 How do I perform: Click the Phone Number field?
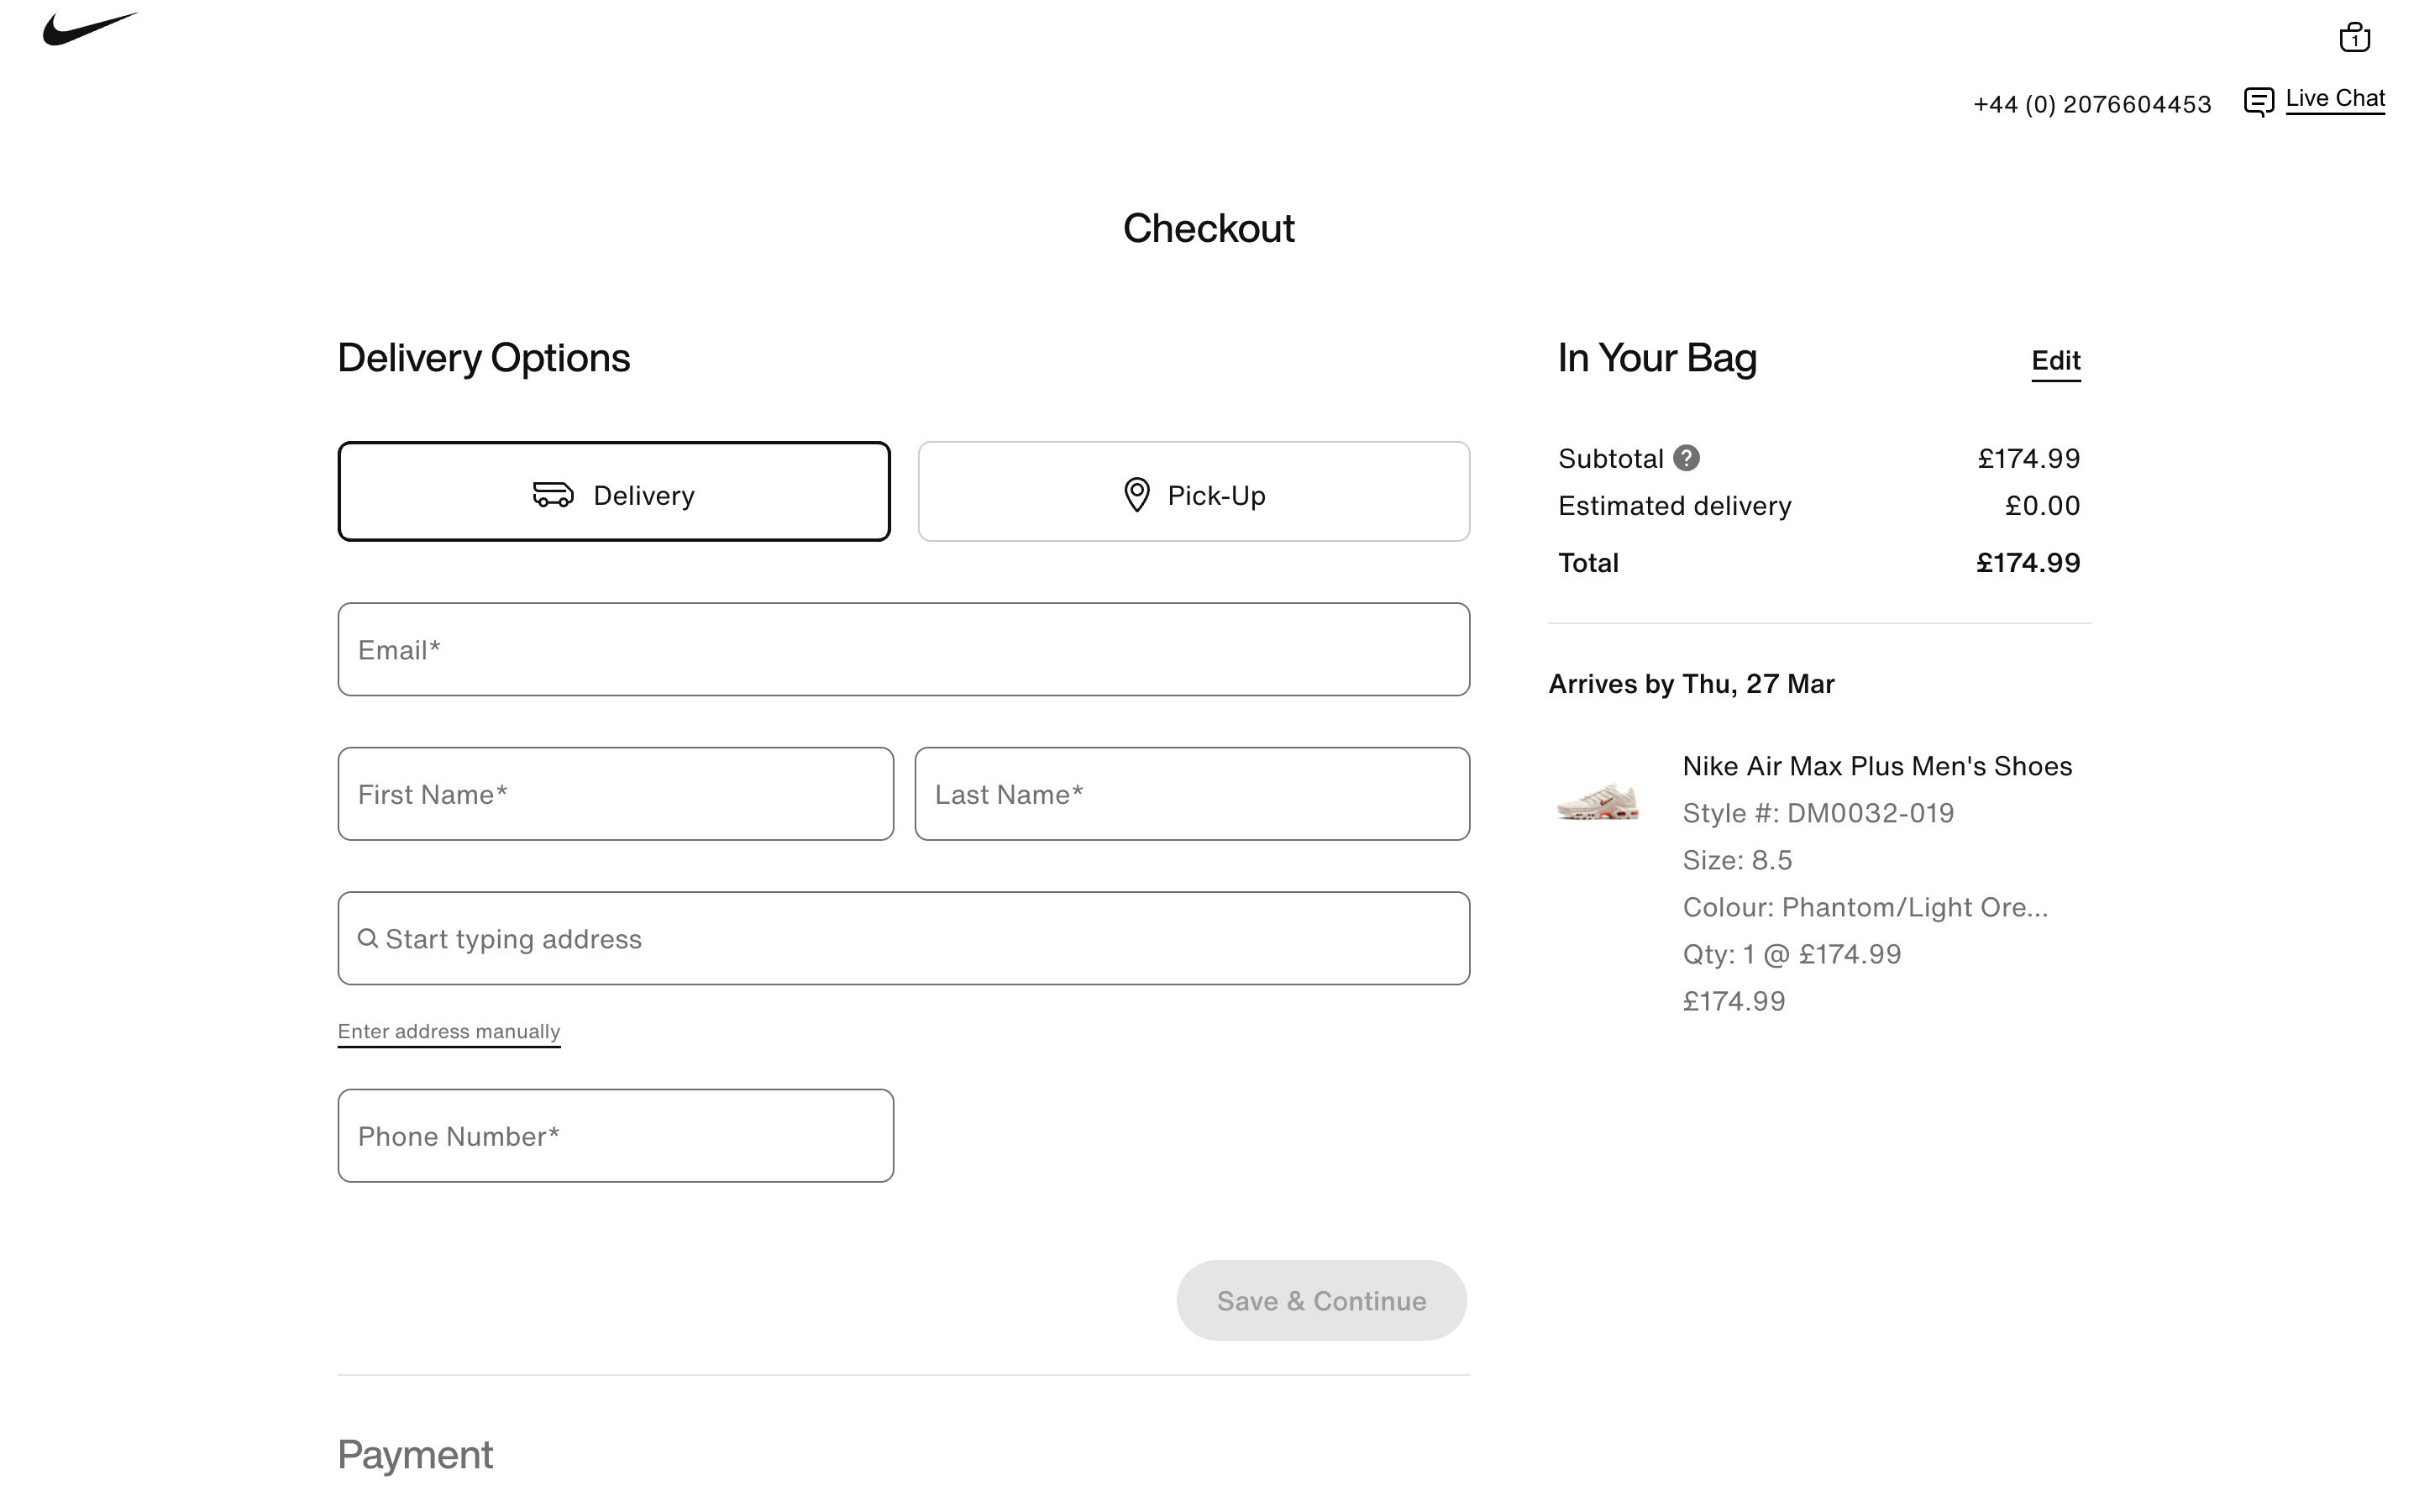point(616,1136)
